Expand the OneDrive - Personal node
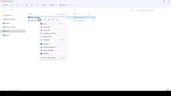 click(2, 27)
